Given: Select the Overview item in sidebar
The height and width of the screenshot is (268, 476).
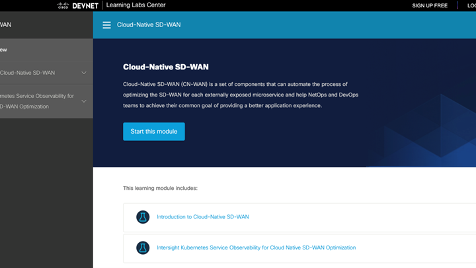Looking at the screenshot, I should pos(4,50).
